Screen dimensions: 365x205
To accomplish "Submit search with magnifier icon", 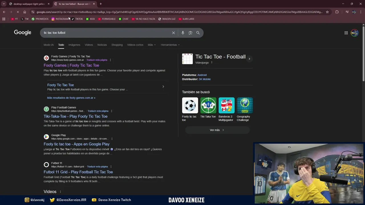I will (198, 33).
